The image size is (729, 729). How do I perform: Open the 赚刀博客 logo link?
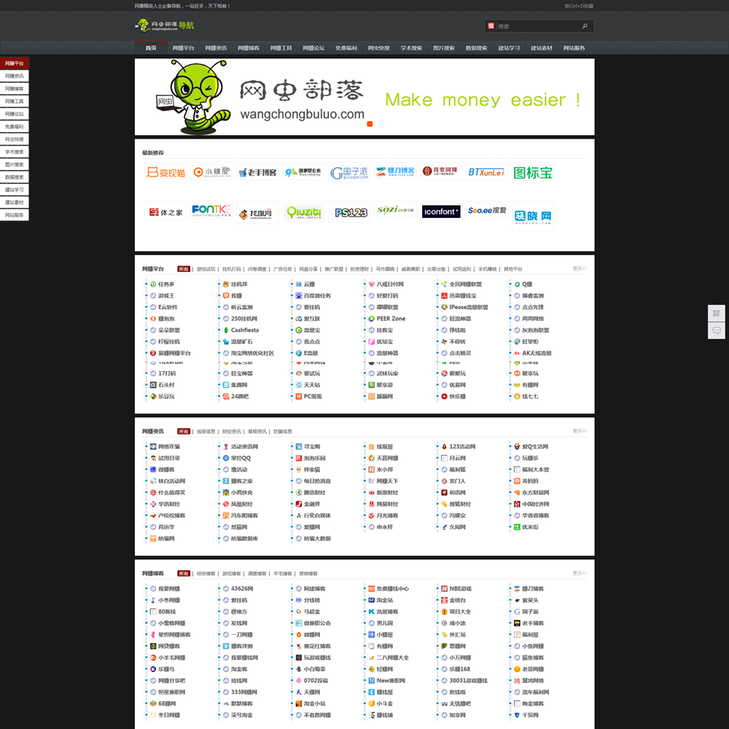click(x=395, y=171)
